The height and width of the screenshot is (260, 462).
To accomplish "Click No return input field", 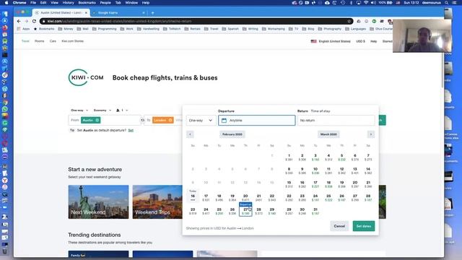I will [x=336, y=121].
